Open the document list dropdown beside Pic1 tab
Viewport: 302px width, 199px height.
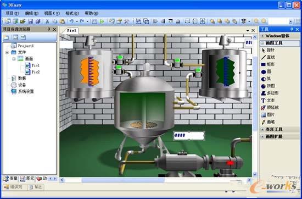248,30
